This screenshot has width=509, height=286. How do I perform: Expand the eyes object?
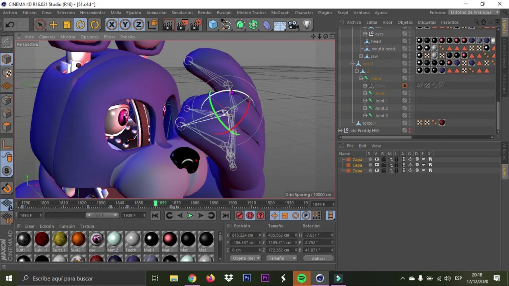365,34
